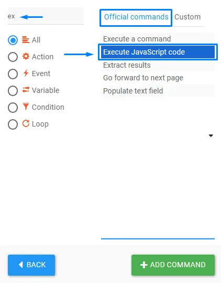
Task: Open the Custom tab
Action: [187, 17]
